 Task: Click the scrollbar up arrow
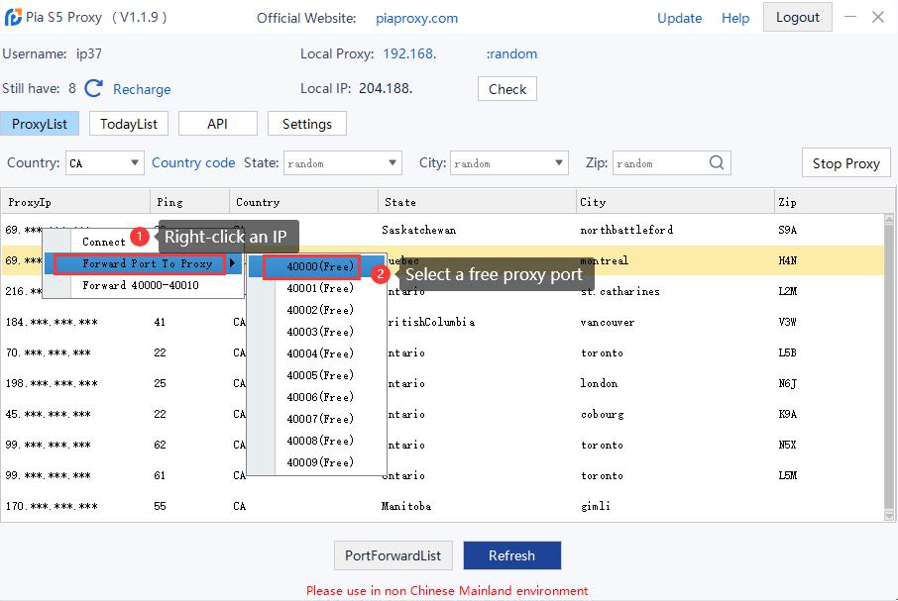[889, 219]
